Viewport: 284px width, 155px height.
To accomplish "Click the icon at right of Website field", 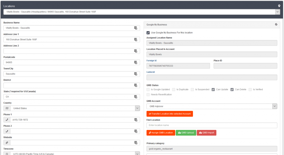I will pyautogui.click(x=136, y=142).
